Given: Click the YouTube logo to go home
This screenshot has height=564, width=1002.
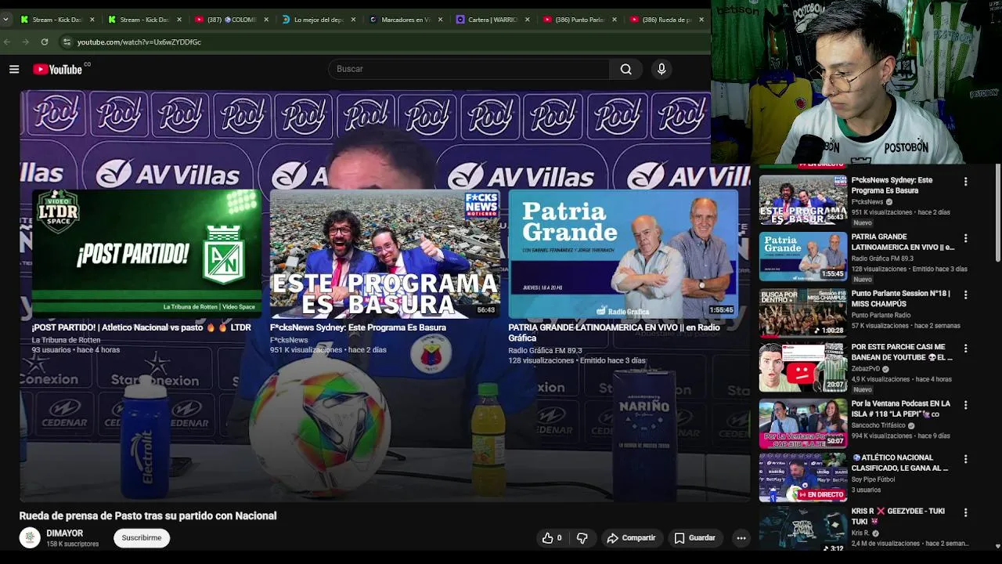Looking at the screenshot, I should tap(58, 69).
